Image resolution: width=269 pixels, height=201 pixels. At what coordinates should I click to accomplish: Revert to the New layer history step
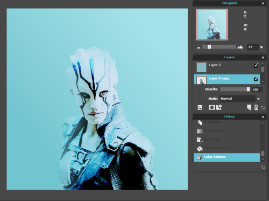(227, 140)
